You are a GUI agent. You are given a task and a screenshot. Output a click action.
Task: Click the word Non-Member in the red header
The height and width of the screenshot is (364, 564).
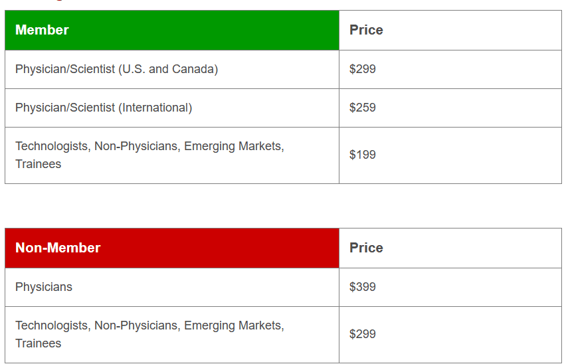[x=58, y=248]
